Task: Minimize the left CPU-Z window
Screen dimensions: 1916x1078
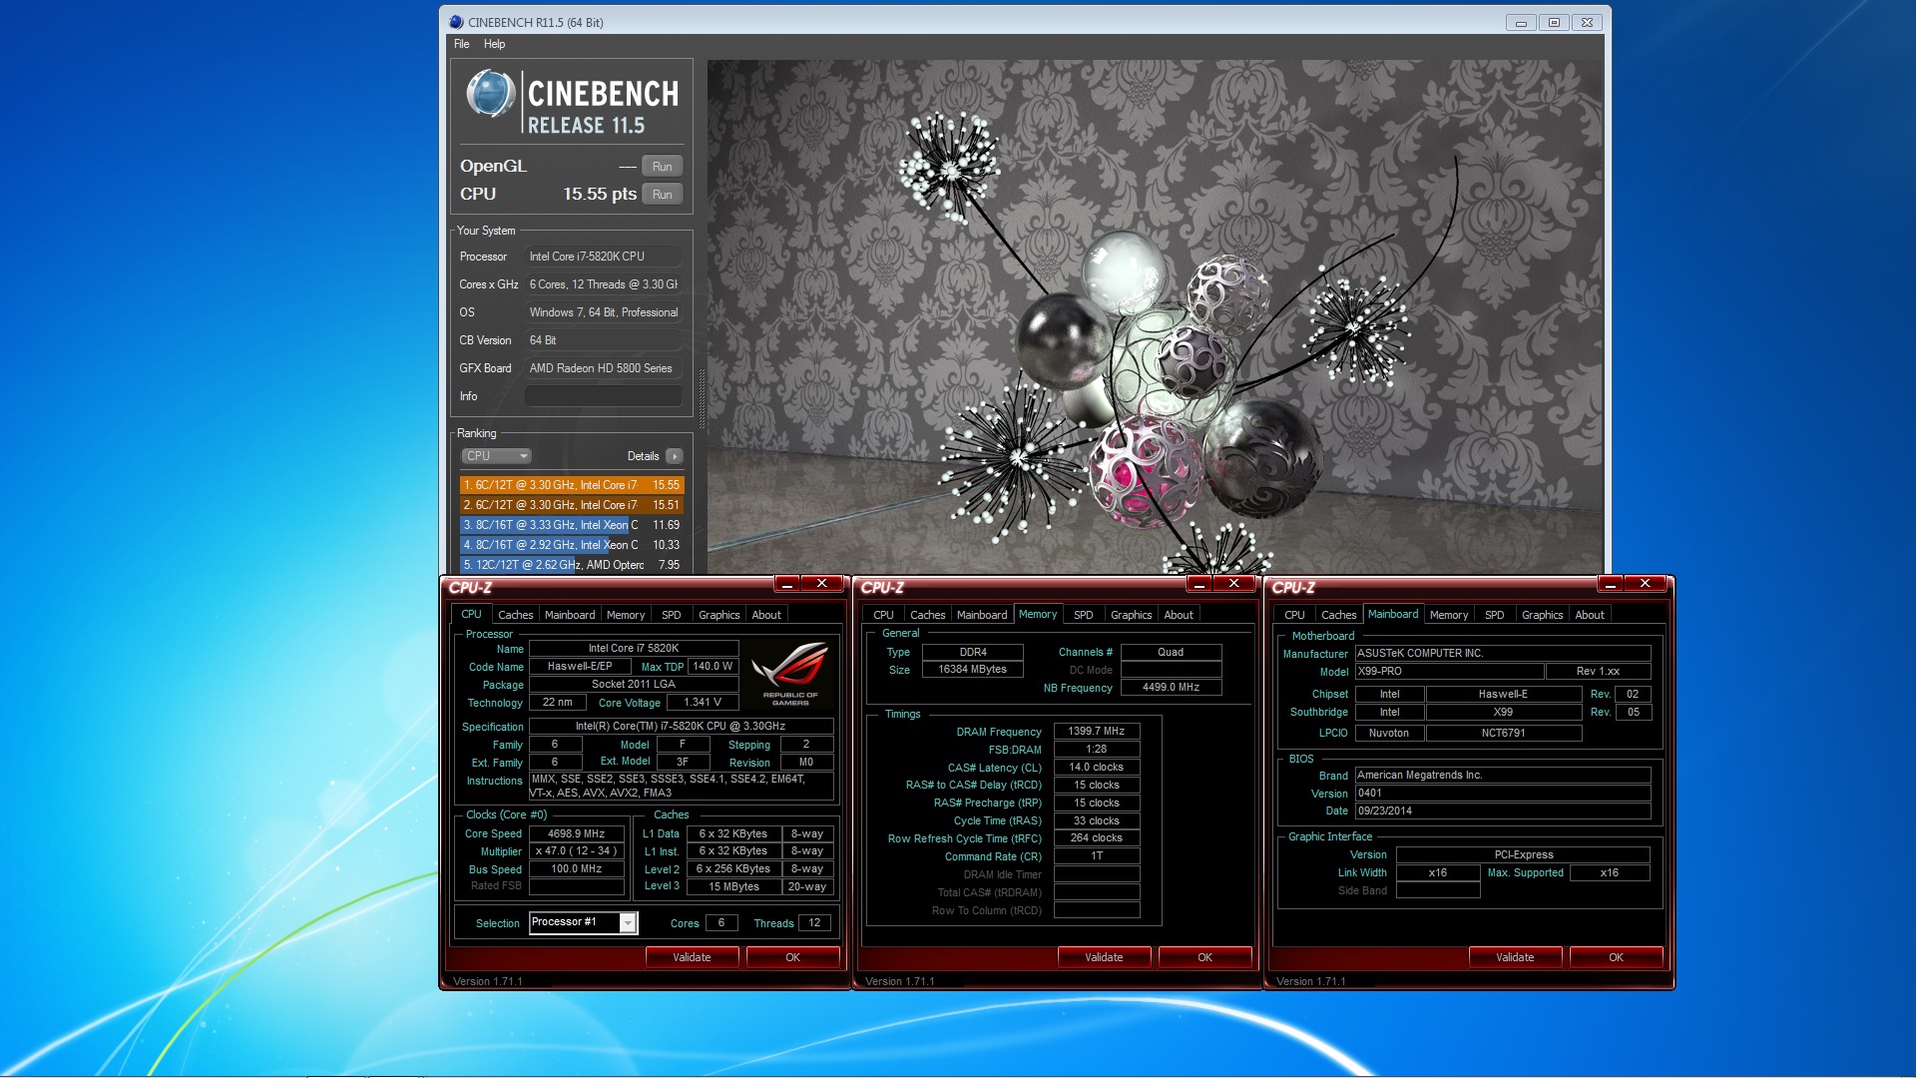Action: 787,584
